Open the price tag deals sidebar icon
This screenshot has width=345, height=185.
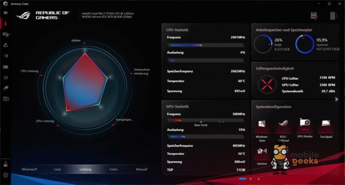click(6, 88)
